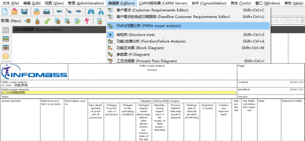
Task: Click the orange question mark help icon
Action: pyautogui.click(x=6, y=56)
